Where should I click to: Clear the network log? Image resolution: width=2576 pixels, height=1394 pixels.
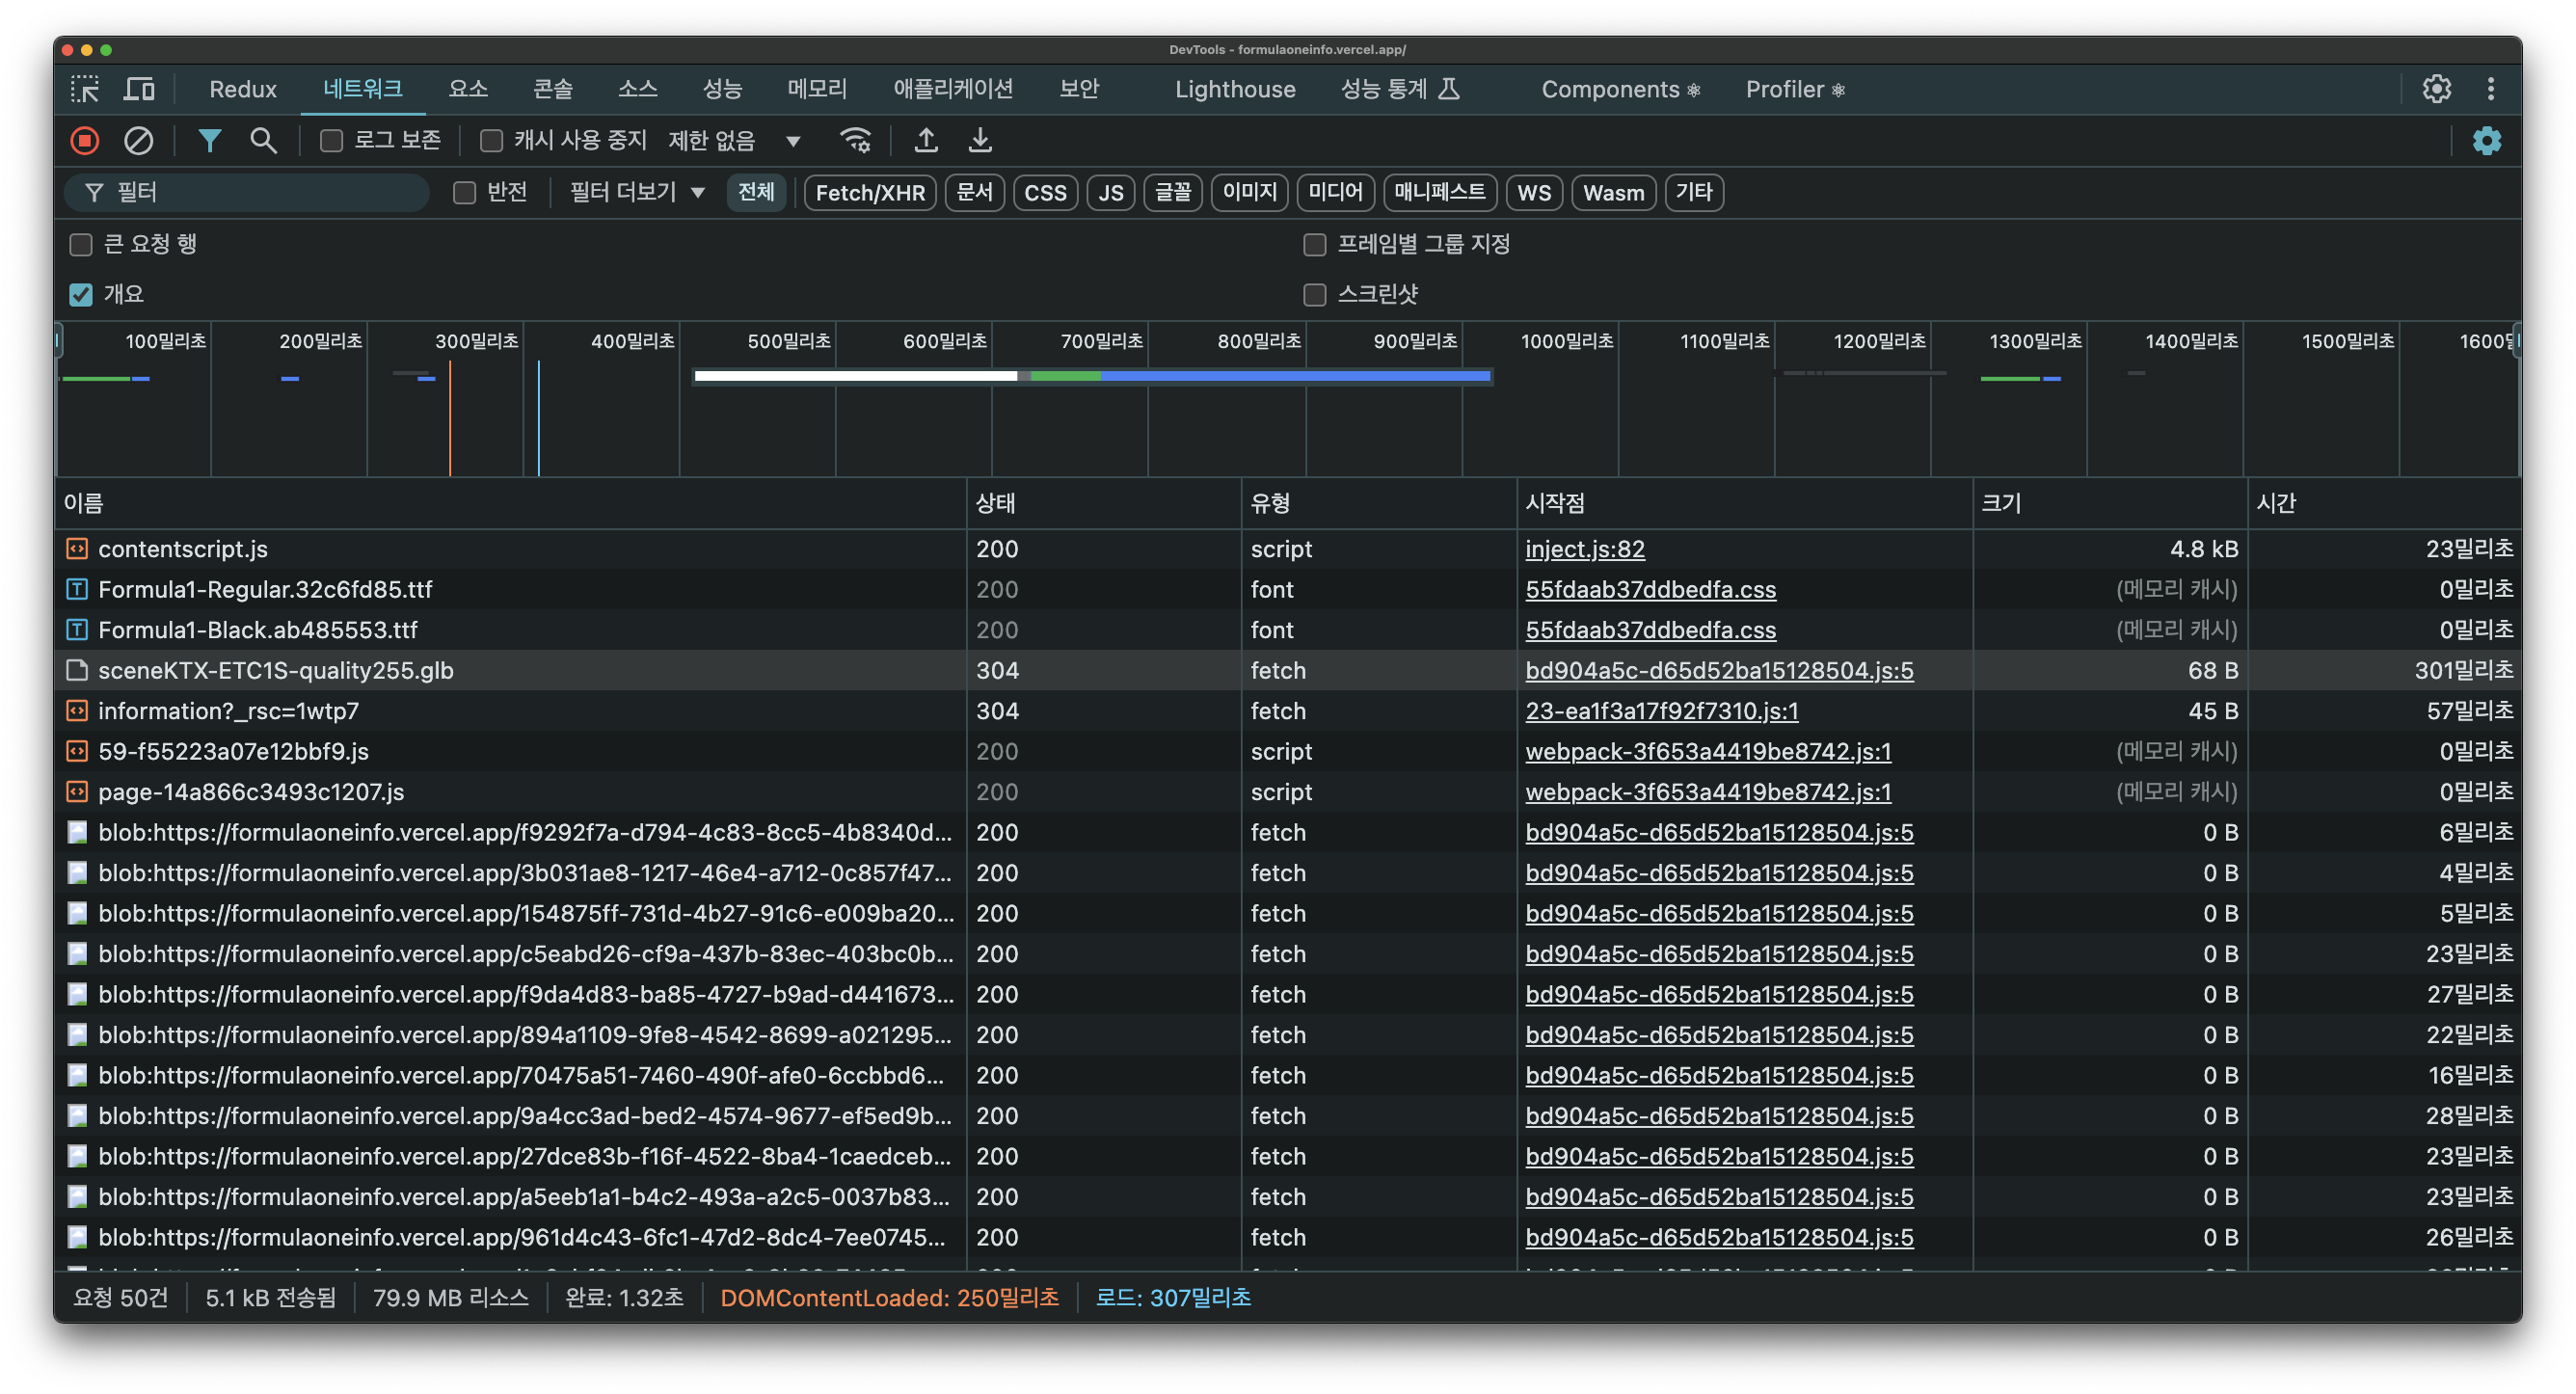pyautogui.click(x=138, y=141)
